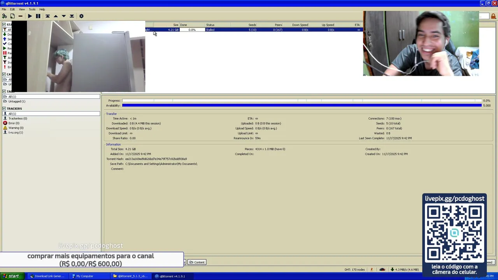Sort by the Seeds column header
Image resolution: width=498 pixels, height=280 pixels.
244,25
